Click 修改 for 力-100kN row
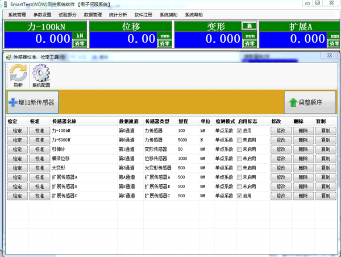 click(x=281, y=131)
